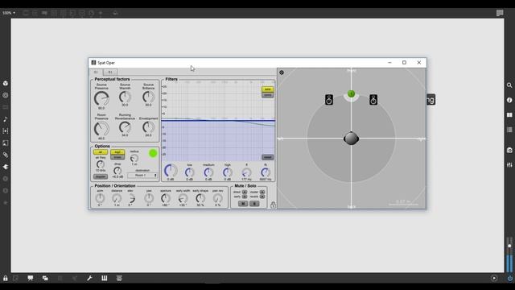This screenshot has height=290, width=515.
Task: Click the air freq knob in Options
Action: (101, 164)
